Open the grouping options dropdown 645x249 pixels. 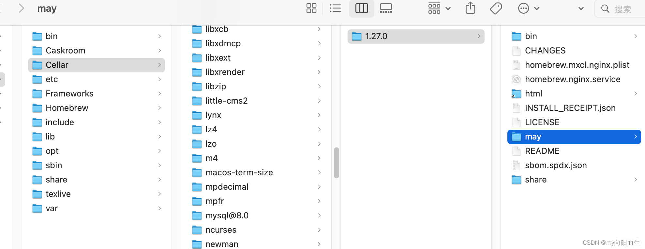(439, 8)
